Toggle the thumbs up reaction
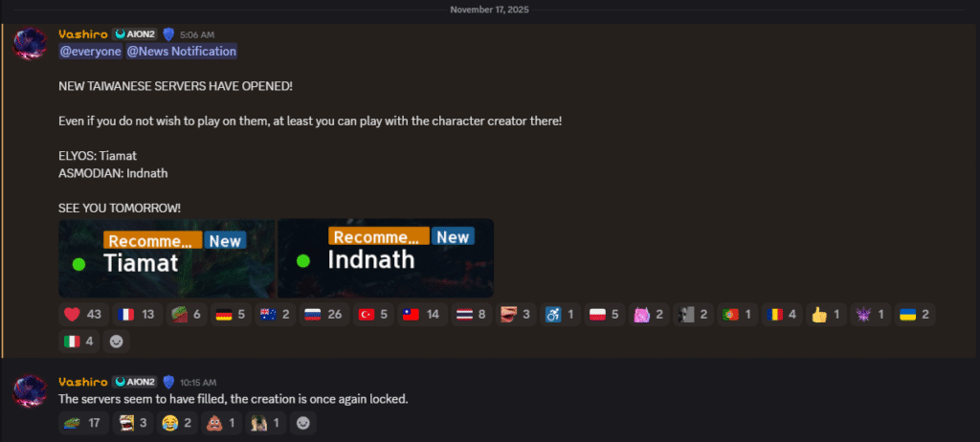The width and height of the screenshot is (980, 442). coord(826,315)
